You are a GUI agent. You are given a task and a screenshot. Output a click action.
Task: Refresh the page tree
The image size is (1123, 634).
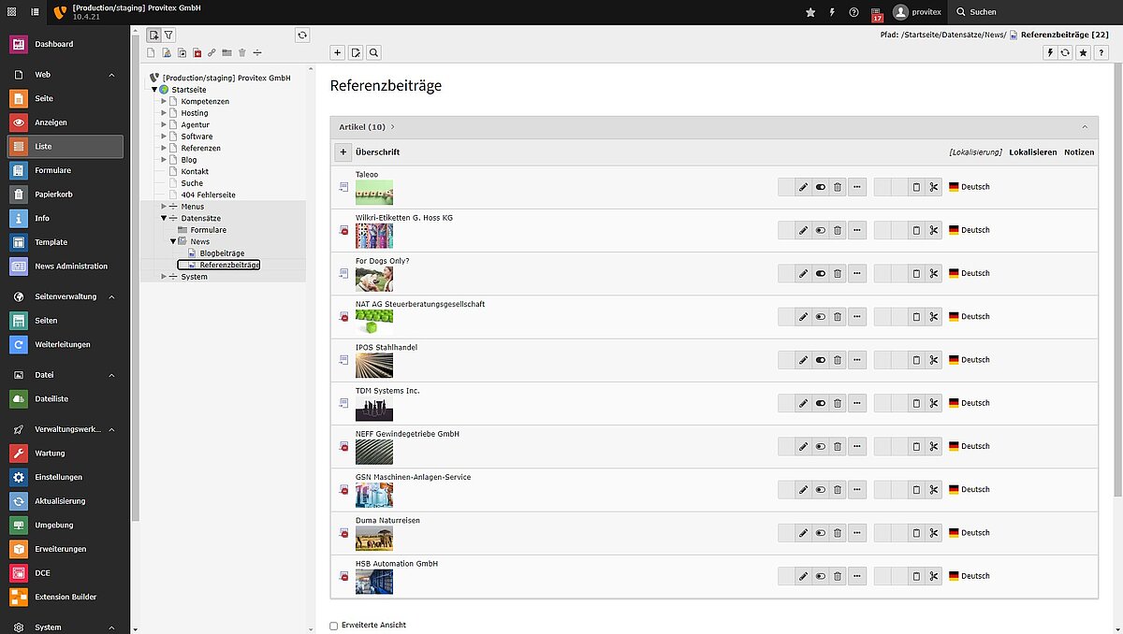click(302, 35)
